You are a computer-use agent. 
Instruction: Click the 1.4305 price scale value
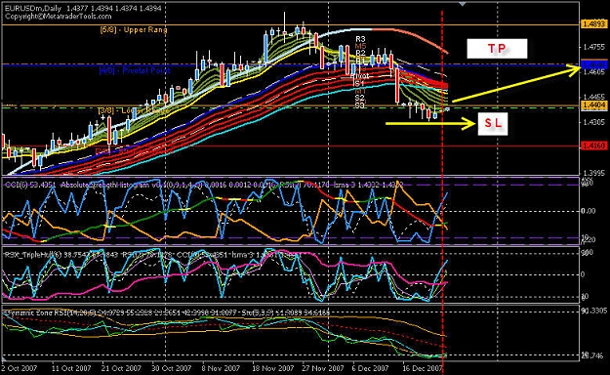(594, 122)
